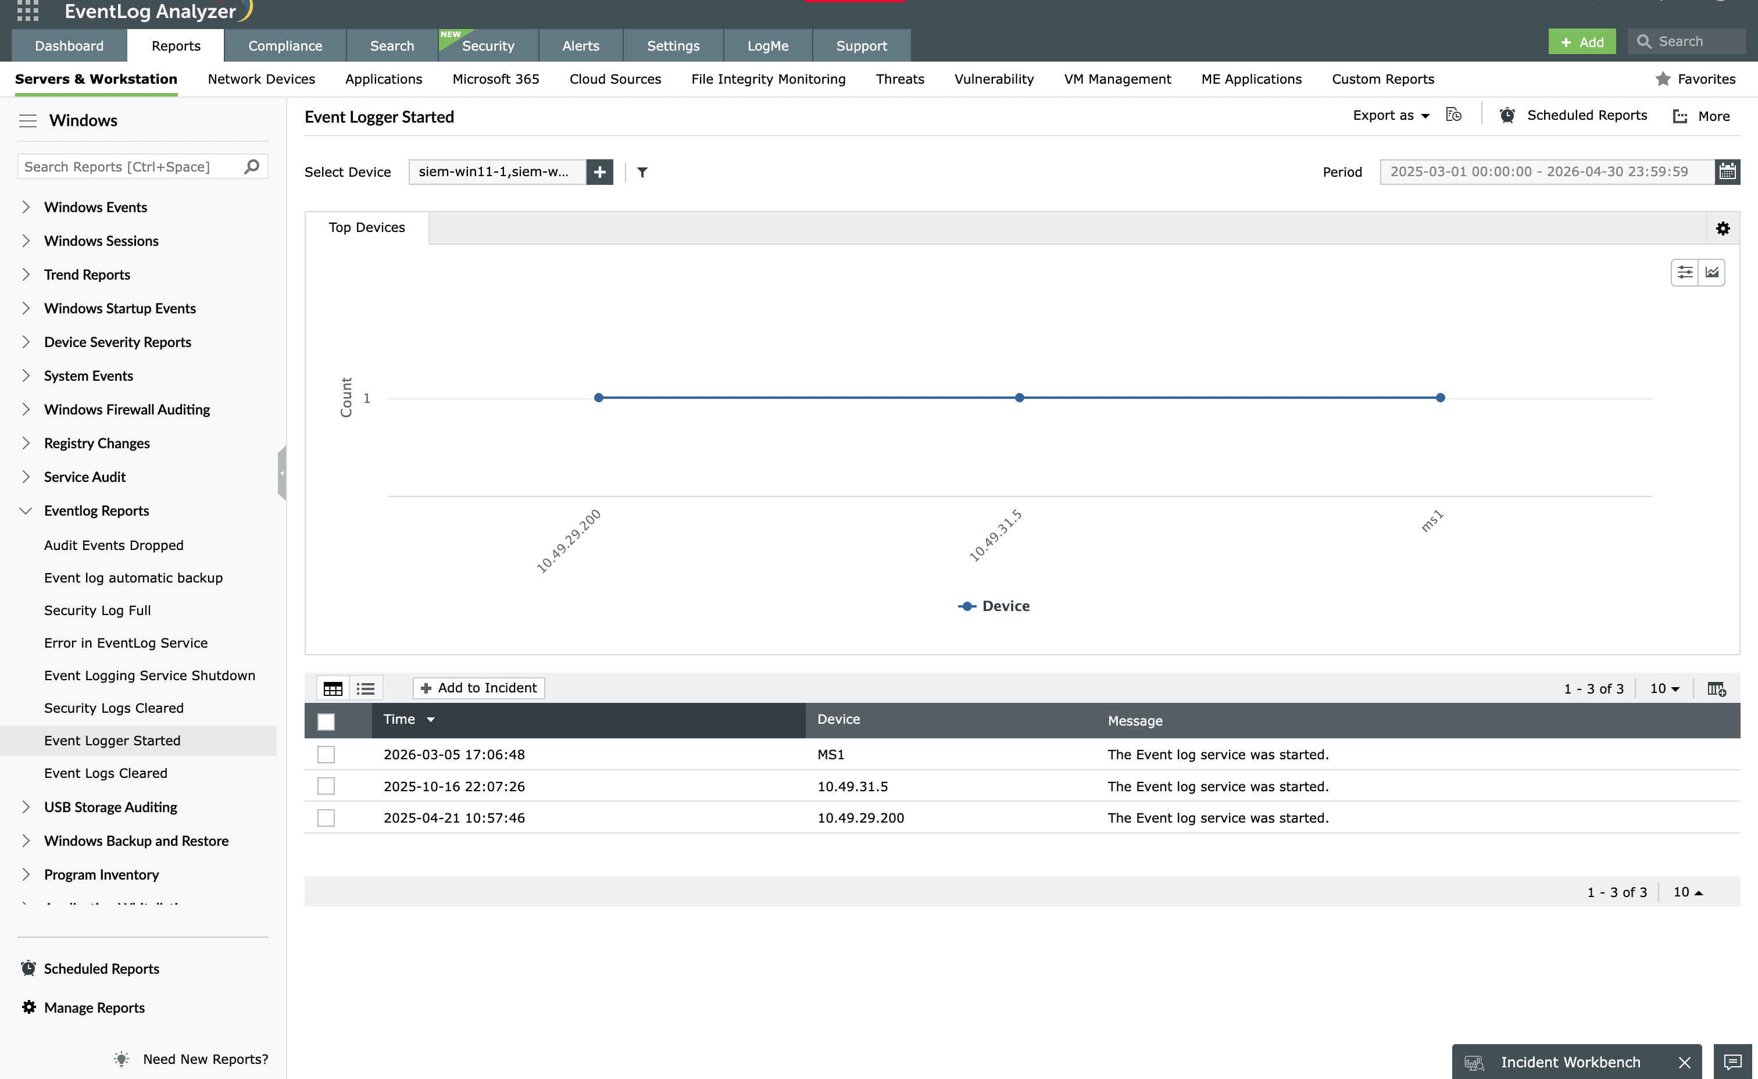Collapse the left panel handle
The image size is (1758, 1079).
pos(282,473)
